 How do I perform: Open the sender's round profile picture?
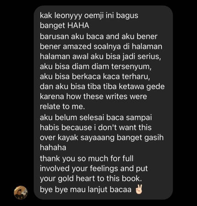click(21, 193)
